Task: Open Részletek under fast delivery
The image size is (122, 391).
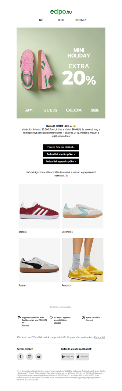Action: coord(90,320)
